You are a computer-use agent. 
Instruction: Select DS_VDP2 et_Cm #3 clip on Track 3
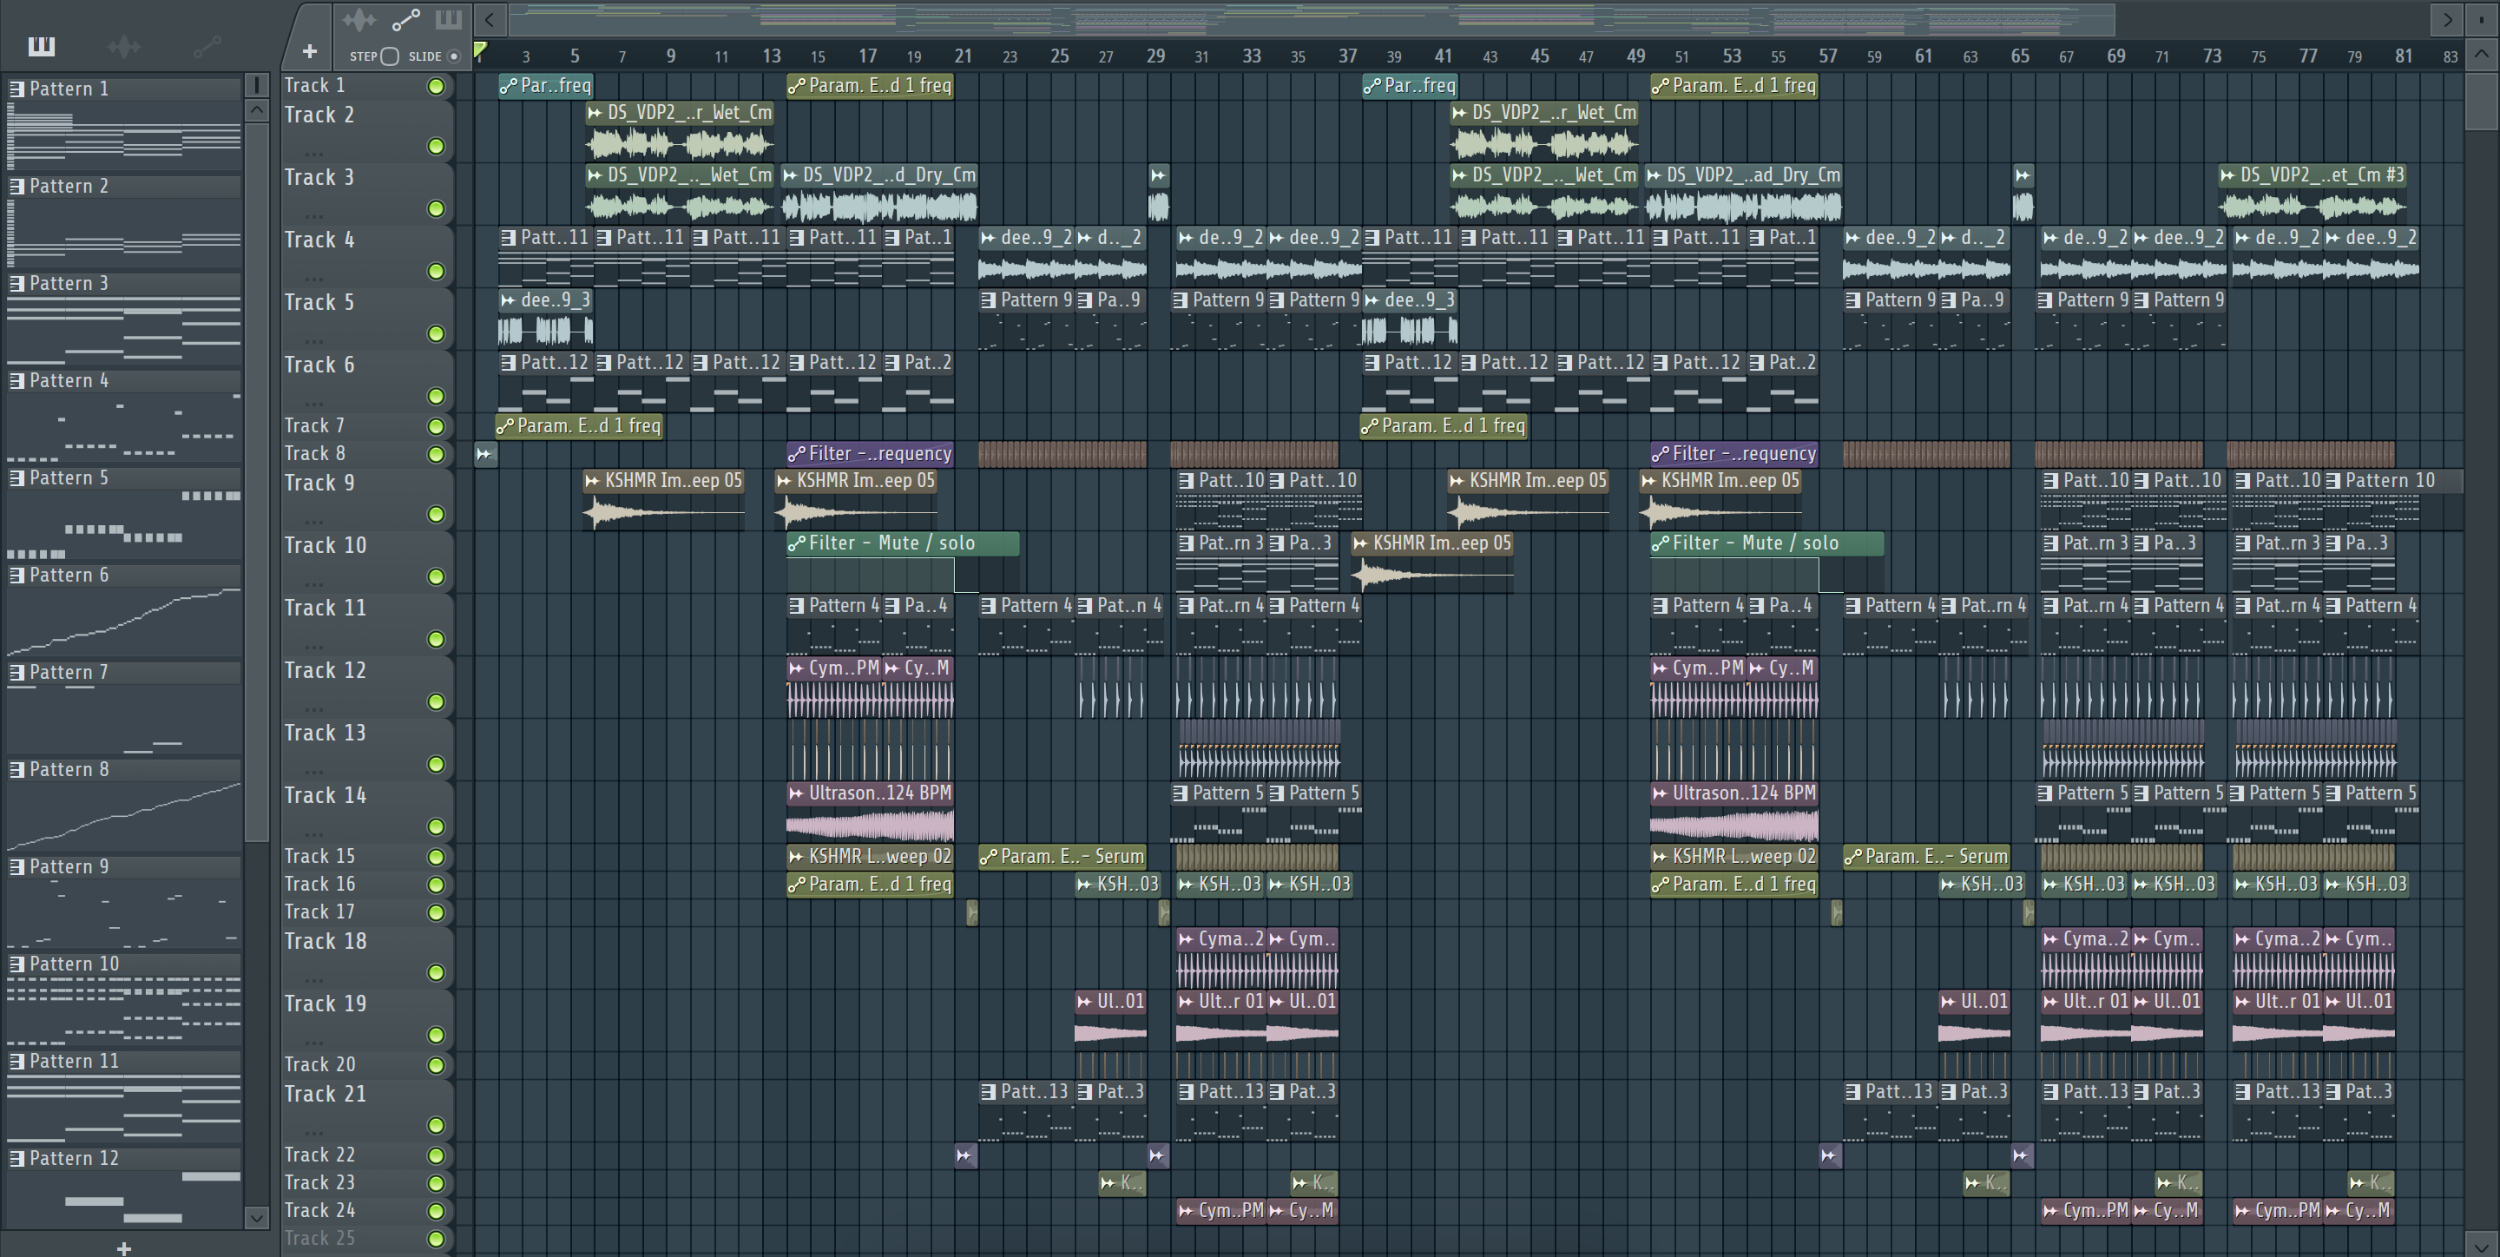click(x=2312, y=194)
